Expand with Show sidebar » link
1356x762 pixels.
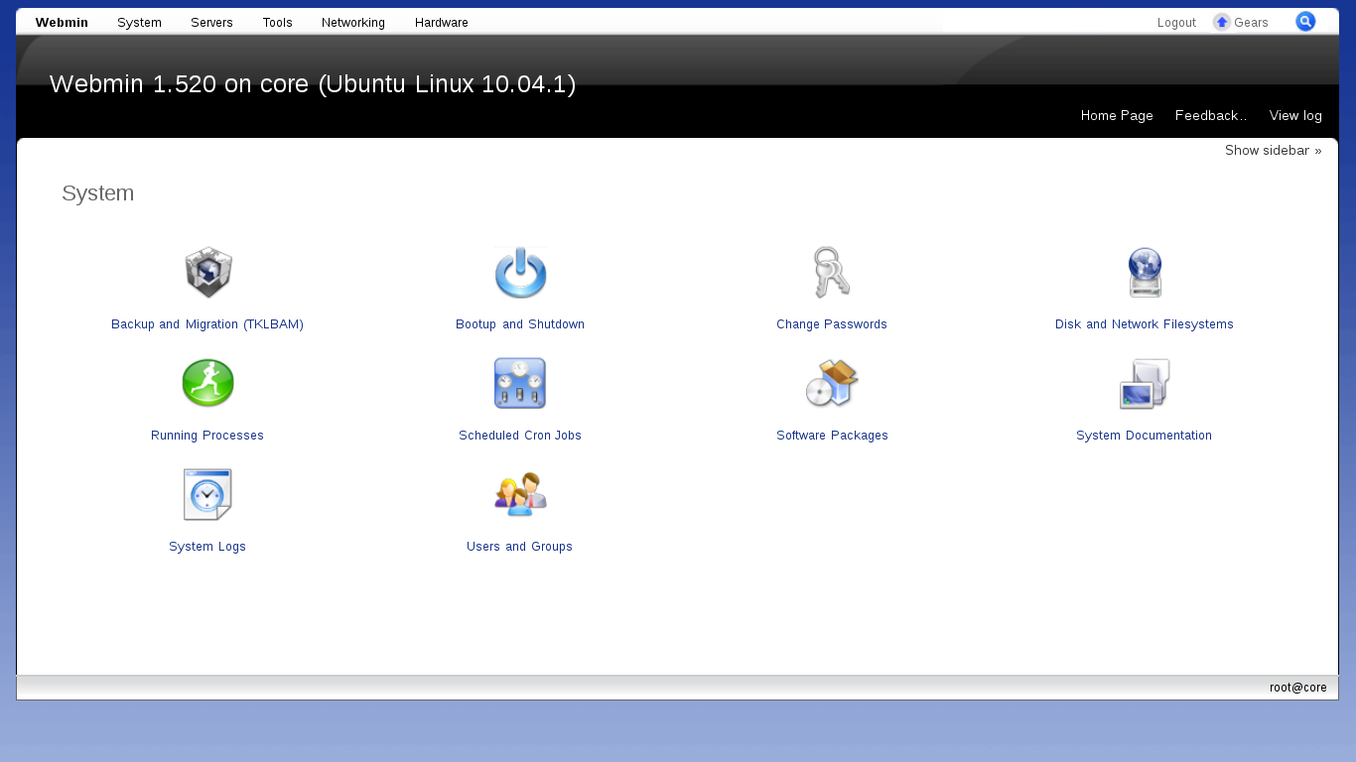[1274, 151]
